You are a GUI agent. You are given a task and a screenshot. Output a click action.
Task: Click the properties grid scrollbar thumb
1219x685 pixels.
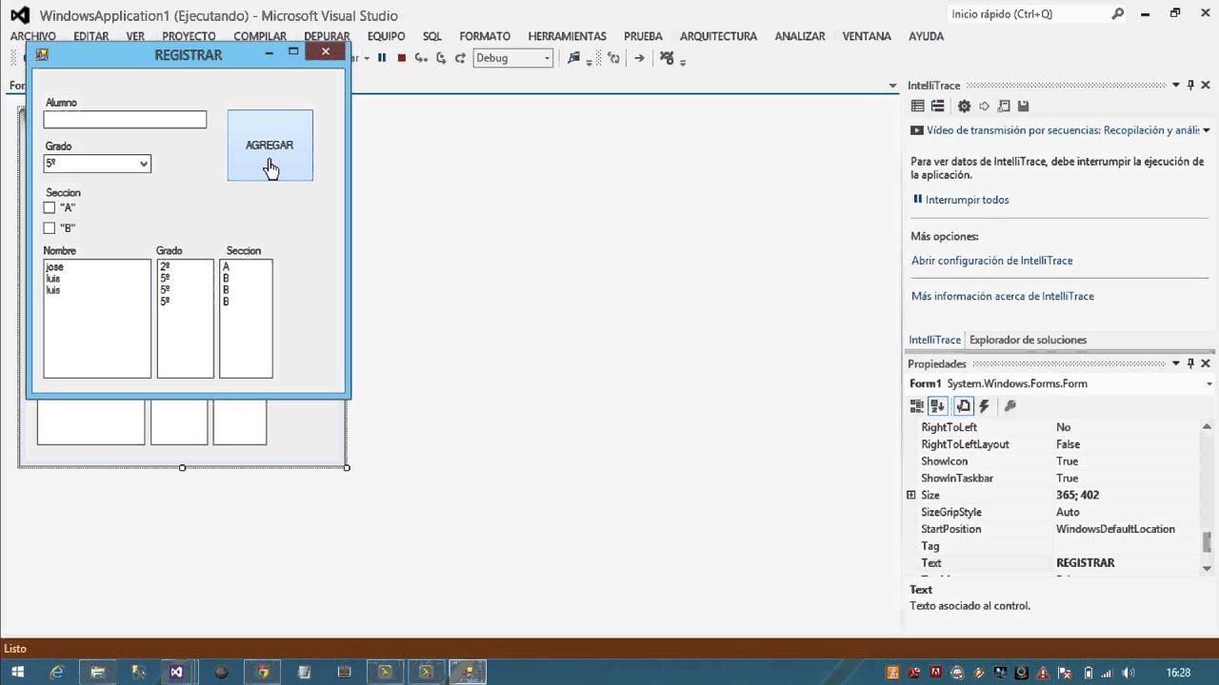click(1208, 541)
